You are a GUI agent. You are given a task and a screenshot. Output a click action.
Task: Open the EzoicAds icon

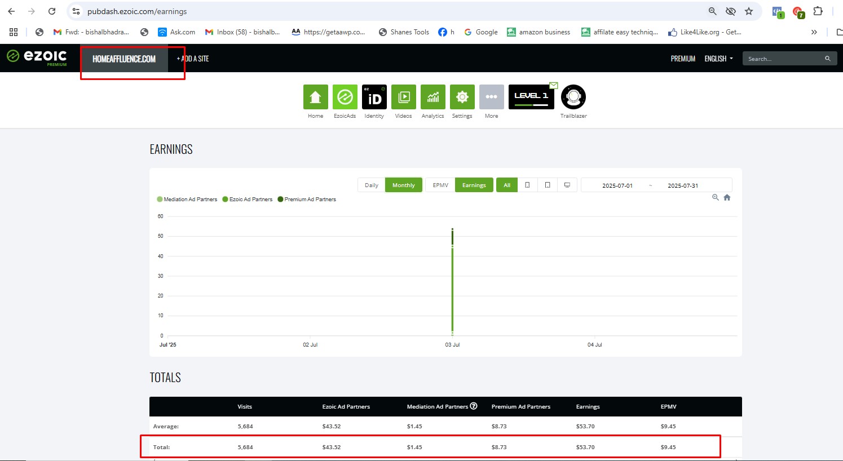pyautogui.click(x=345, y=97)
